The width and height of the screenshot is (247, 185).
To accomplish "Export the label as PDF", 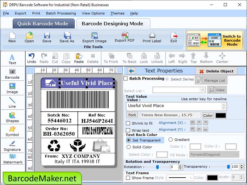I will (124, 39).
